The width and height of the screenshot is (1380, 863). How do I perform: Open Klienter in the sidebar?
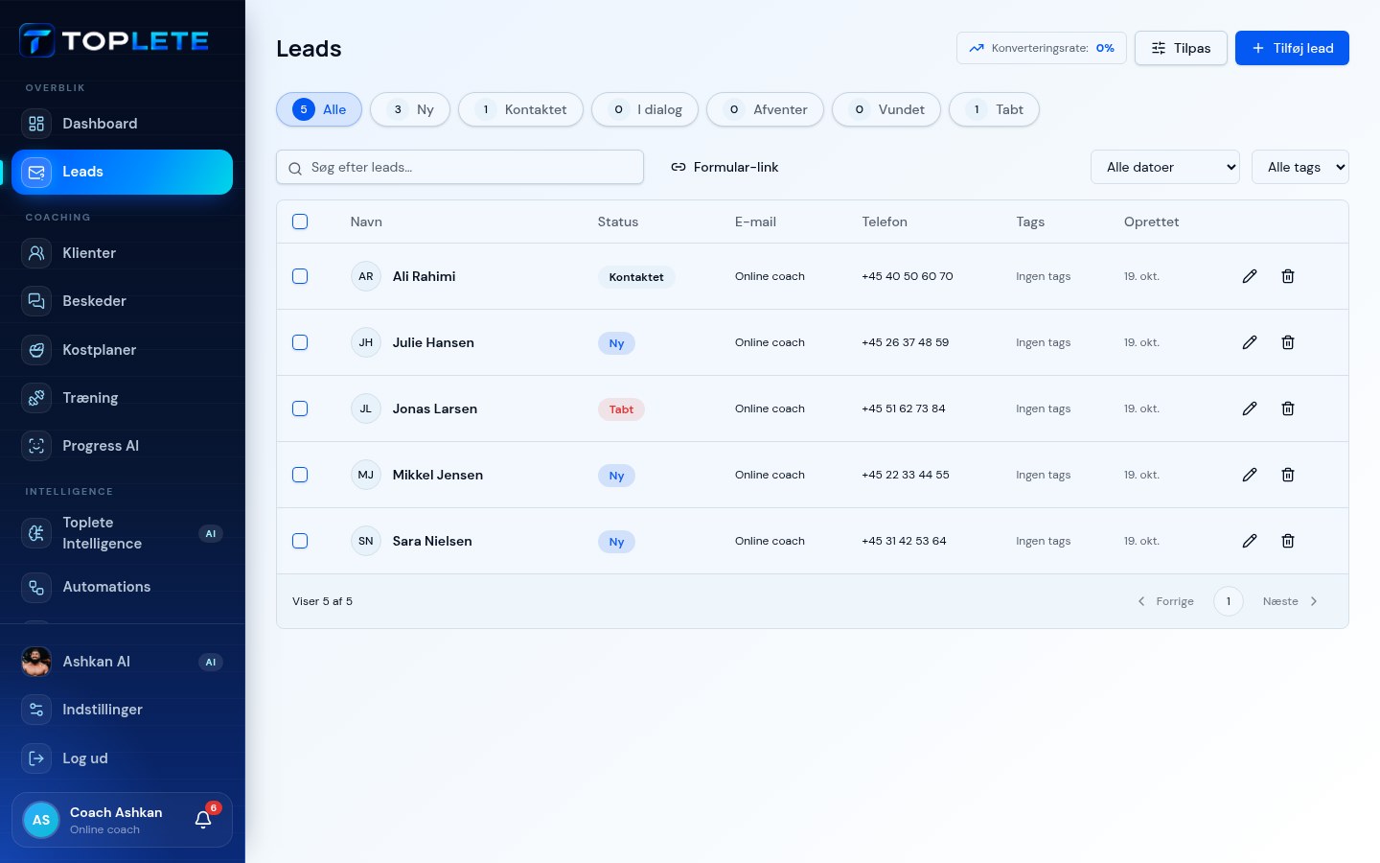[123, 253]
